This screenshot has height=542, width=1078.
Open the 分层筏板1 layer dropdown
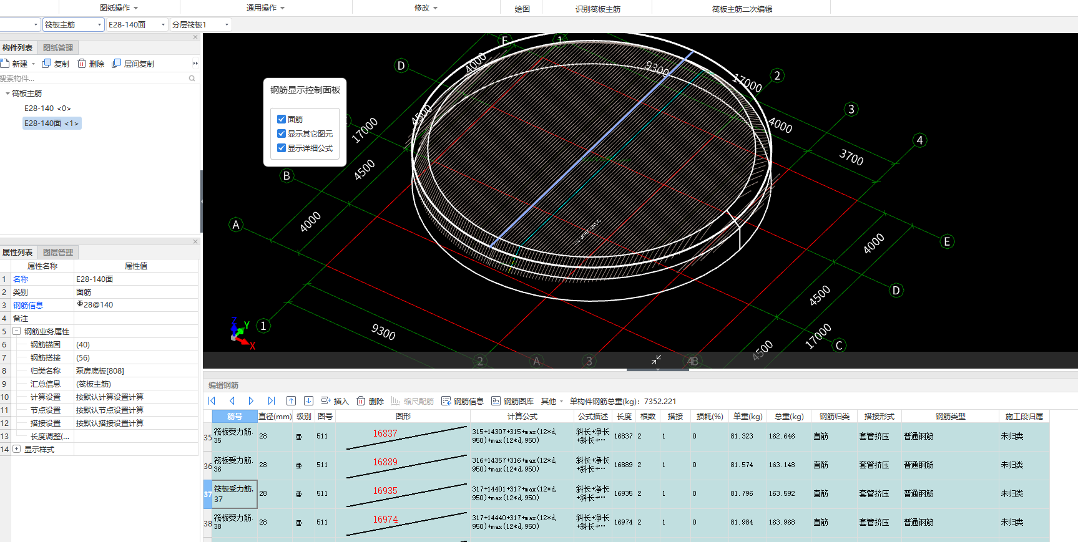point(201,24)
